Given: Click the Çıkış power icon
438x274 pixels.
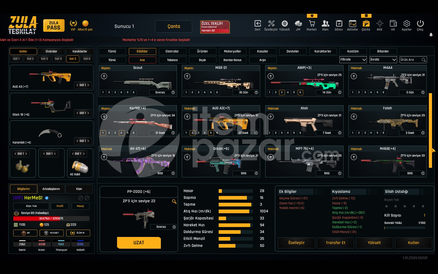Looking at the screenshot, I should (420, 23).
